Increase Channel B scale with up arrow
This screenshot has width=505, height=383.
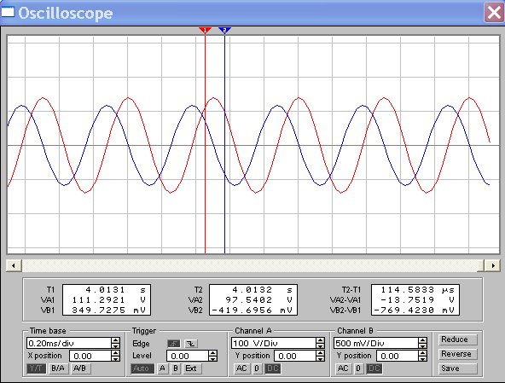[x=423, y=340]
